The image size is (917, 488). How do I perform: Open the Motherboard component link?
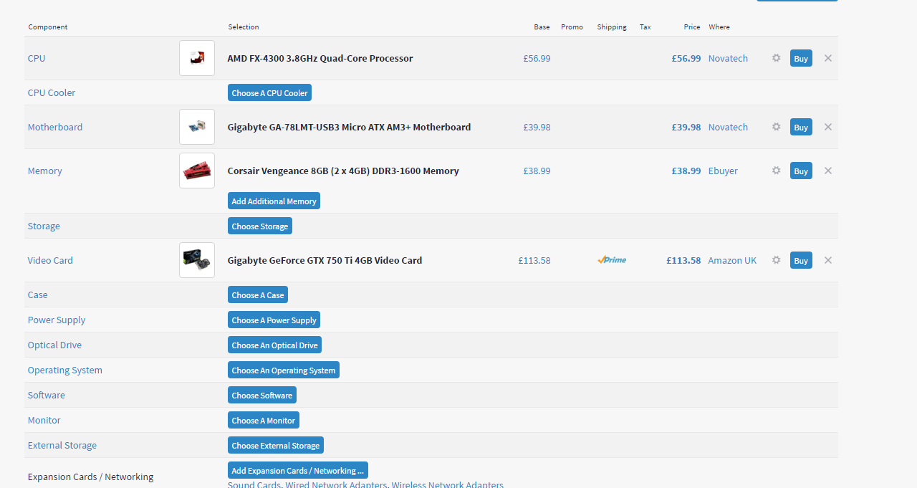coord(55,127)
